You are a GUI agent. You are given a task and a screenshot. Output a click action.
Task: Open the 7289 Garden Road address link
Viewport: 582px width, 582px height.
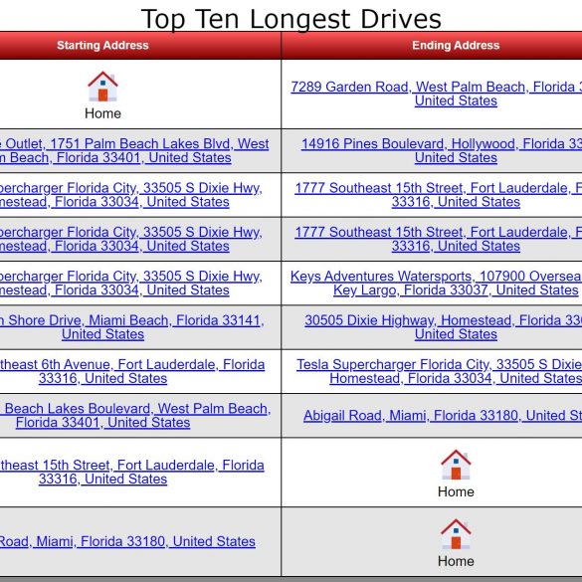[437, 94]
